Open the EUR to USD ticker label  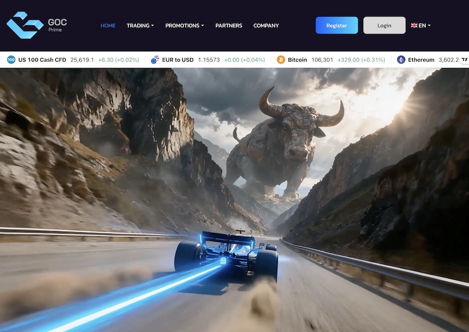178,60
